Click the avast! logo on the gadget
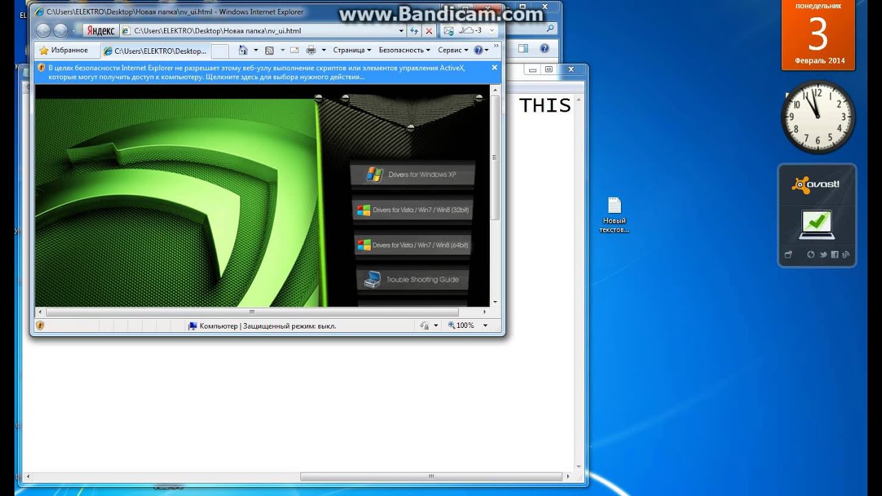The height and width of the screenshot is (496, 882). [x=816, y=185]
